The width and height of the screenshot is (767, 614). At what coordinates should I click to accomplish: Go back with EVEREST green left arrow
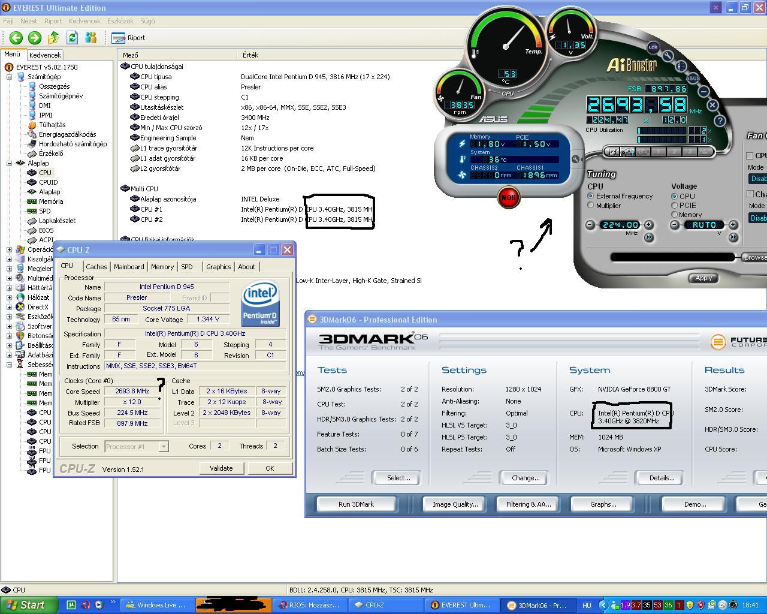(x=16, y=38)
